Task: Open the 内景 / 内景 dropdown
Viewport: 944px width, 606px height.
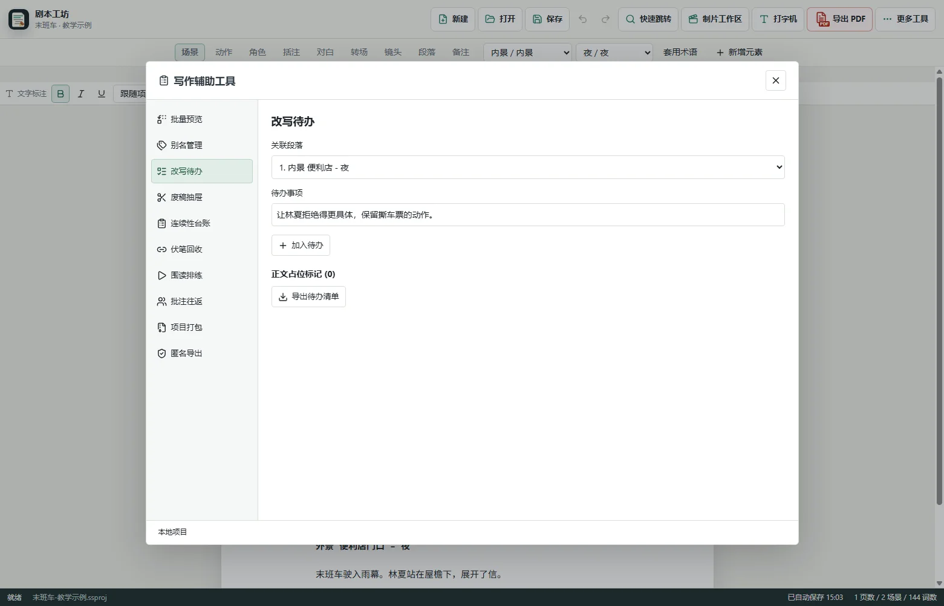Action: 527,53
